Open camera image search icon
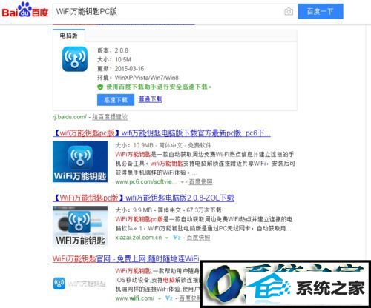Screen dimensions: 371x308 pyautogui.click(x=289, y=11)
